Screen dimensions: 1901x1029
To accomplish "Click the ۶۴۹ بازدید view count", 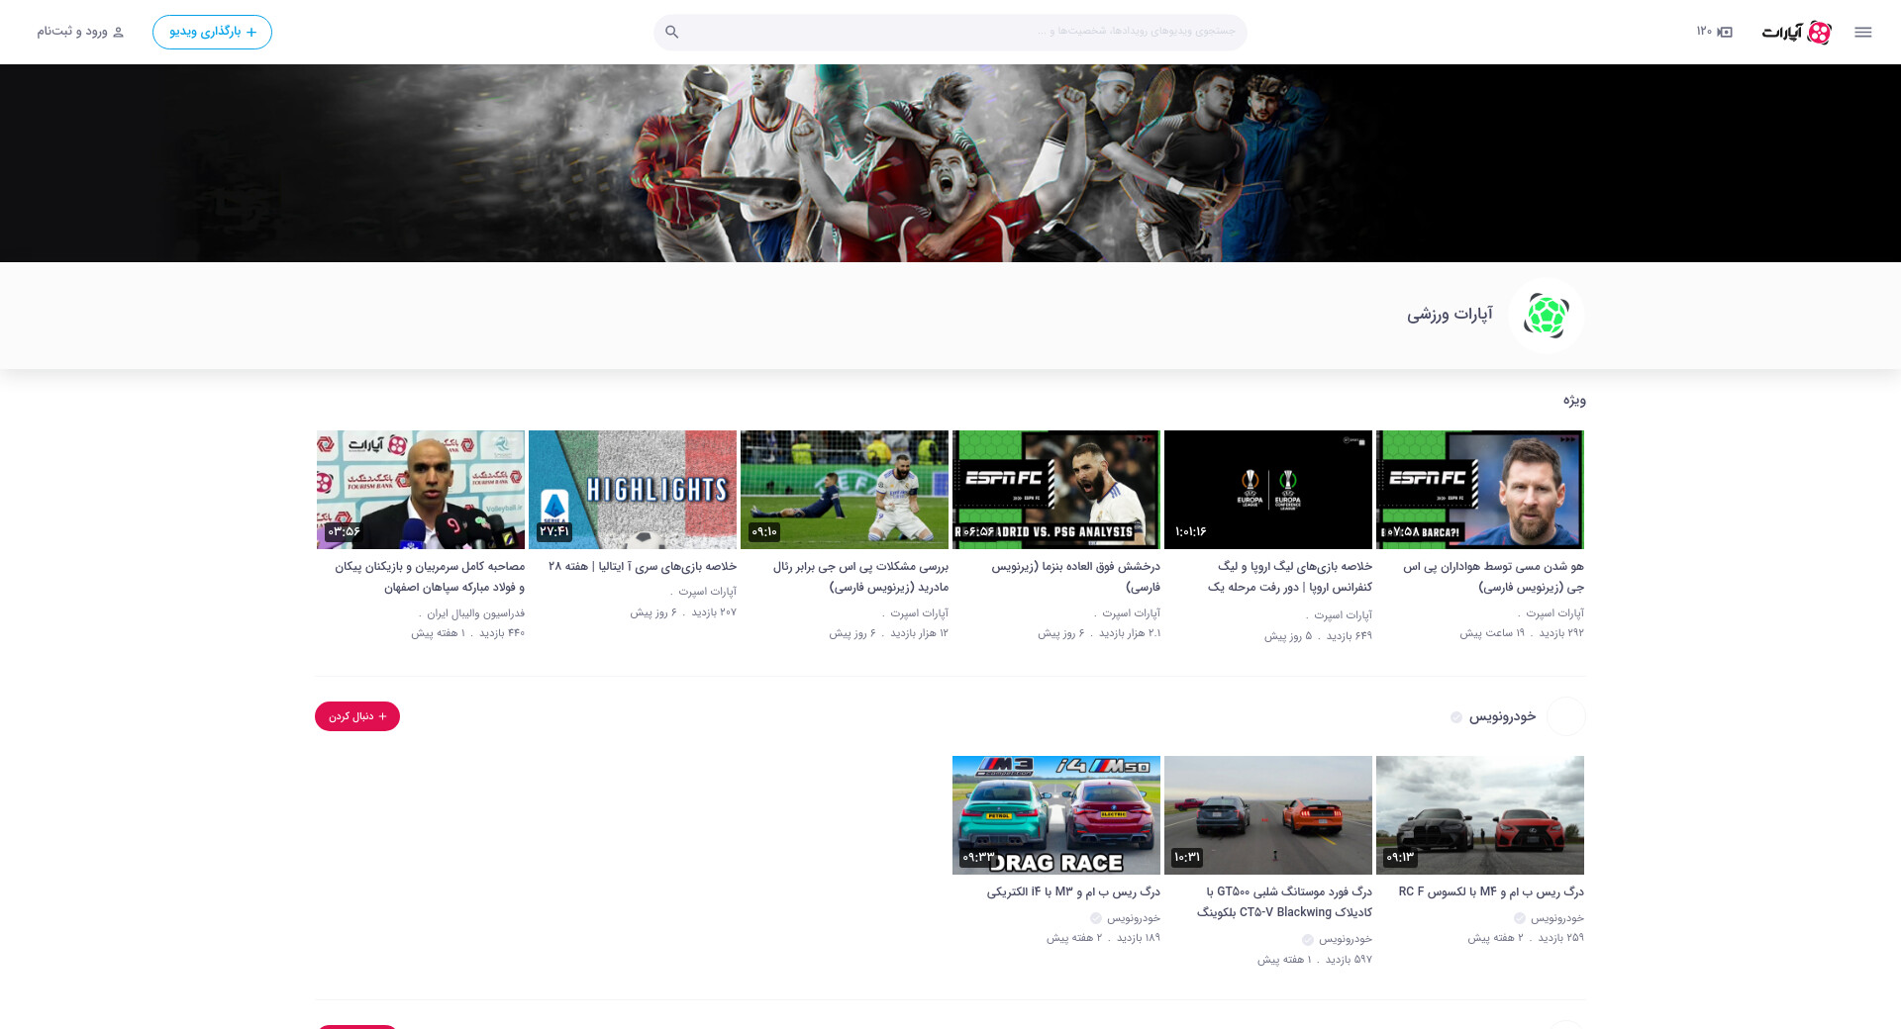I will click(1350, 636).
